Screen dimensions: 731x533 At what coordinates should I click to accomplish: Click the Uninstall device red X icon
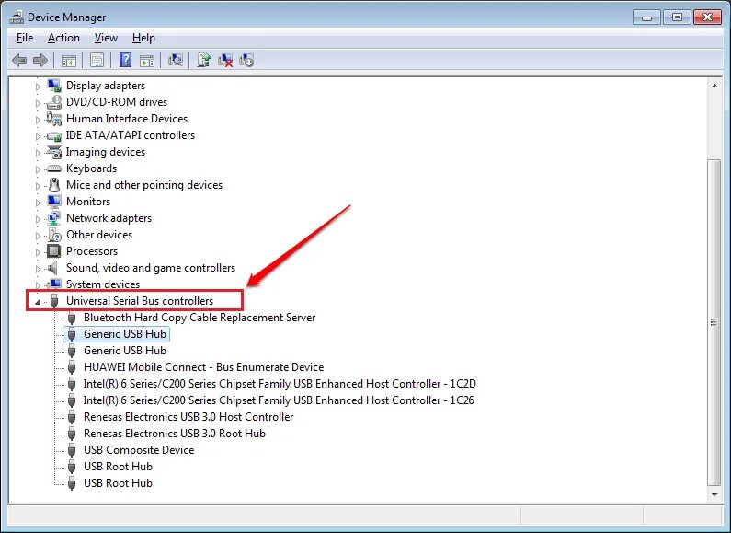(x=225, y=60)
